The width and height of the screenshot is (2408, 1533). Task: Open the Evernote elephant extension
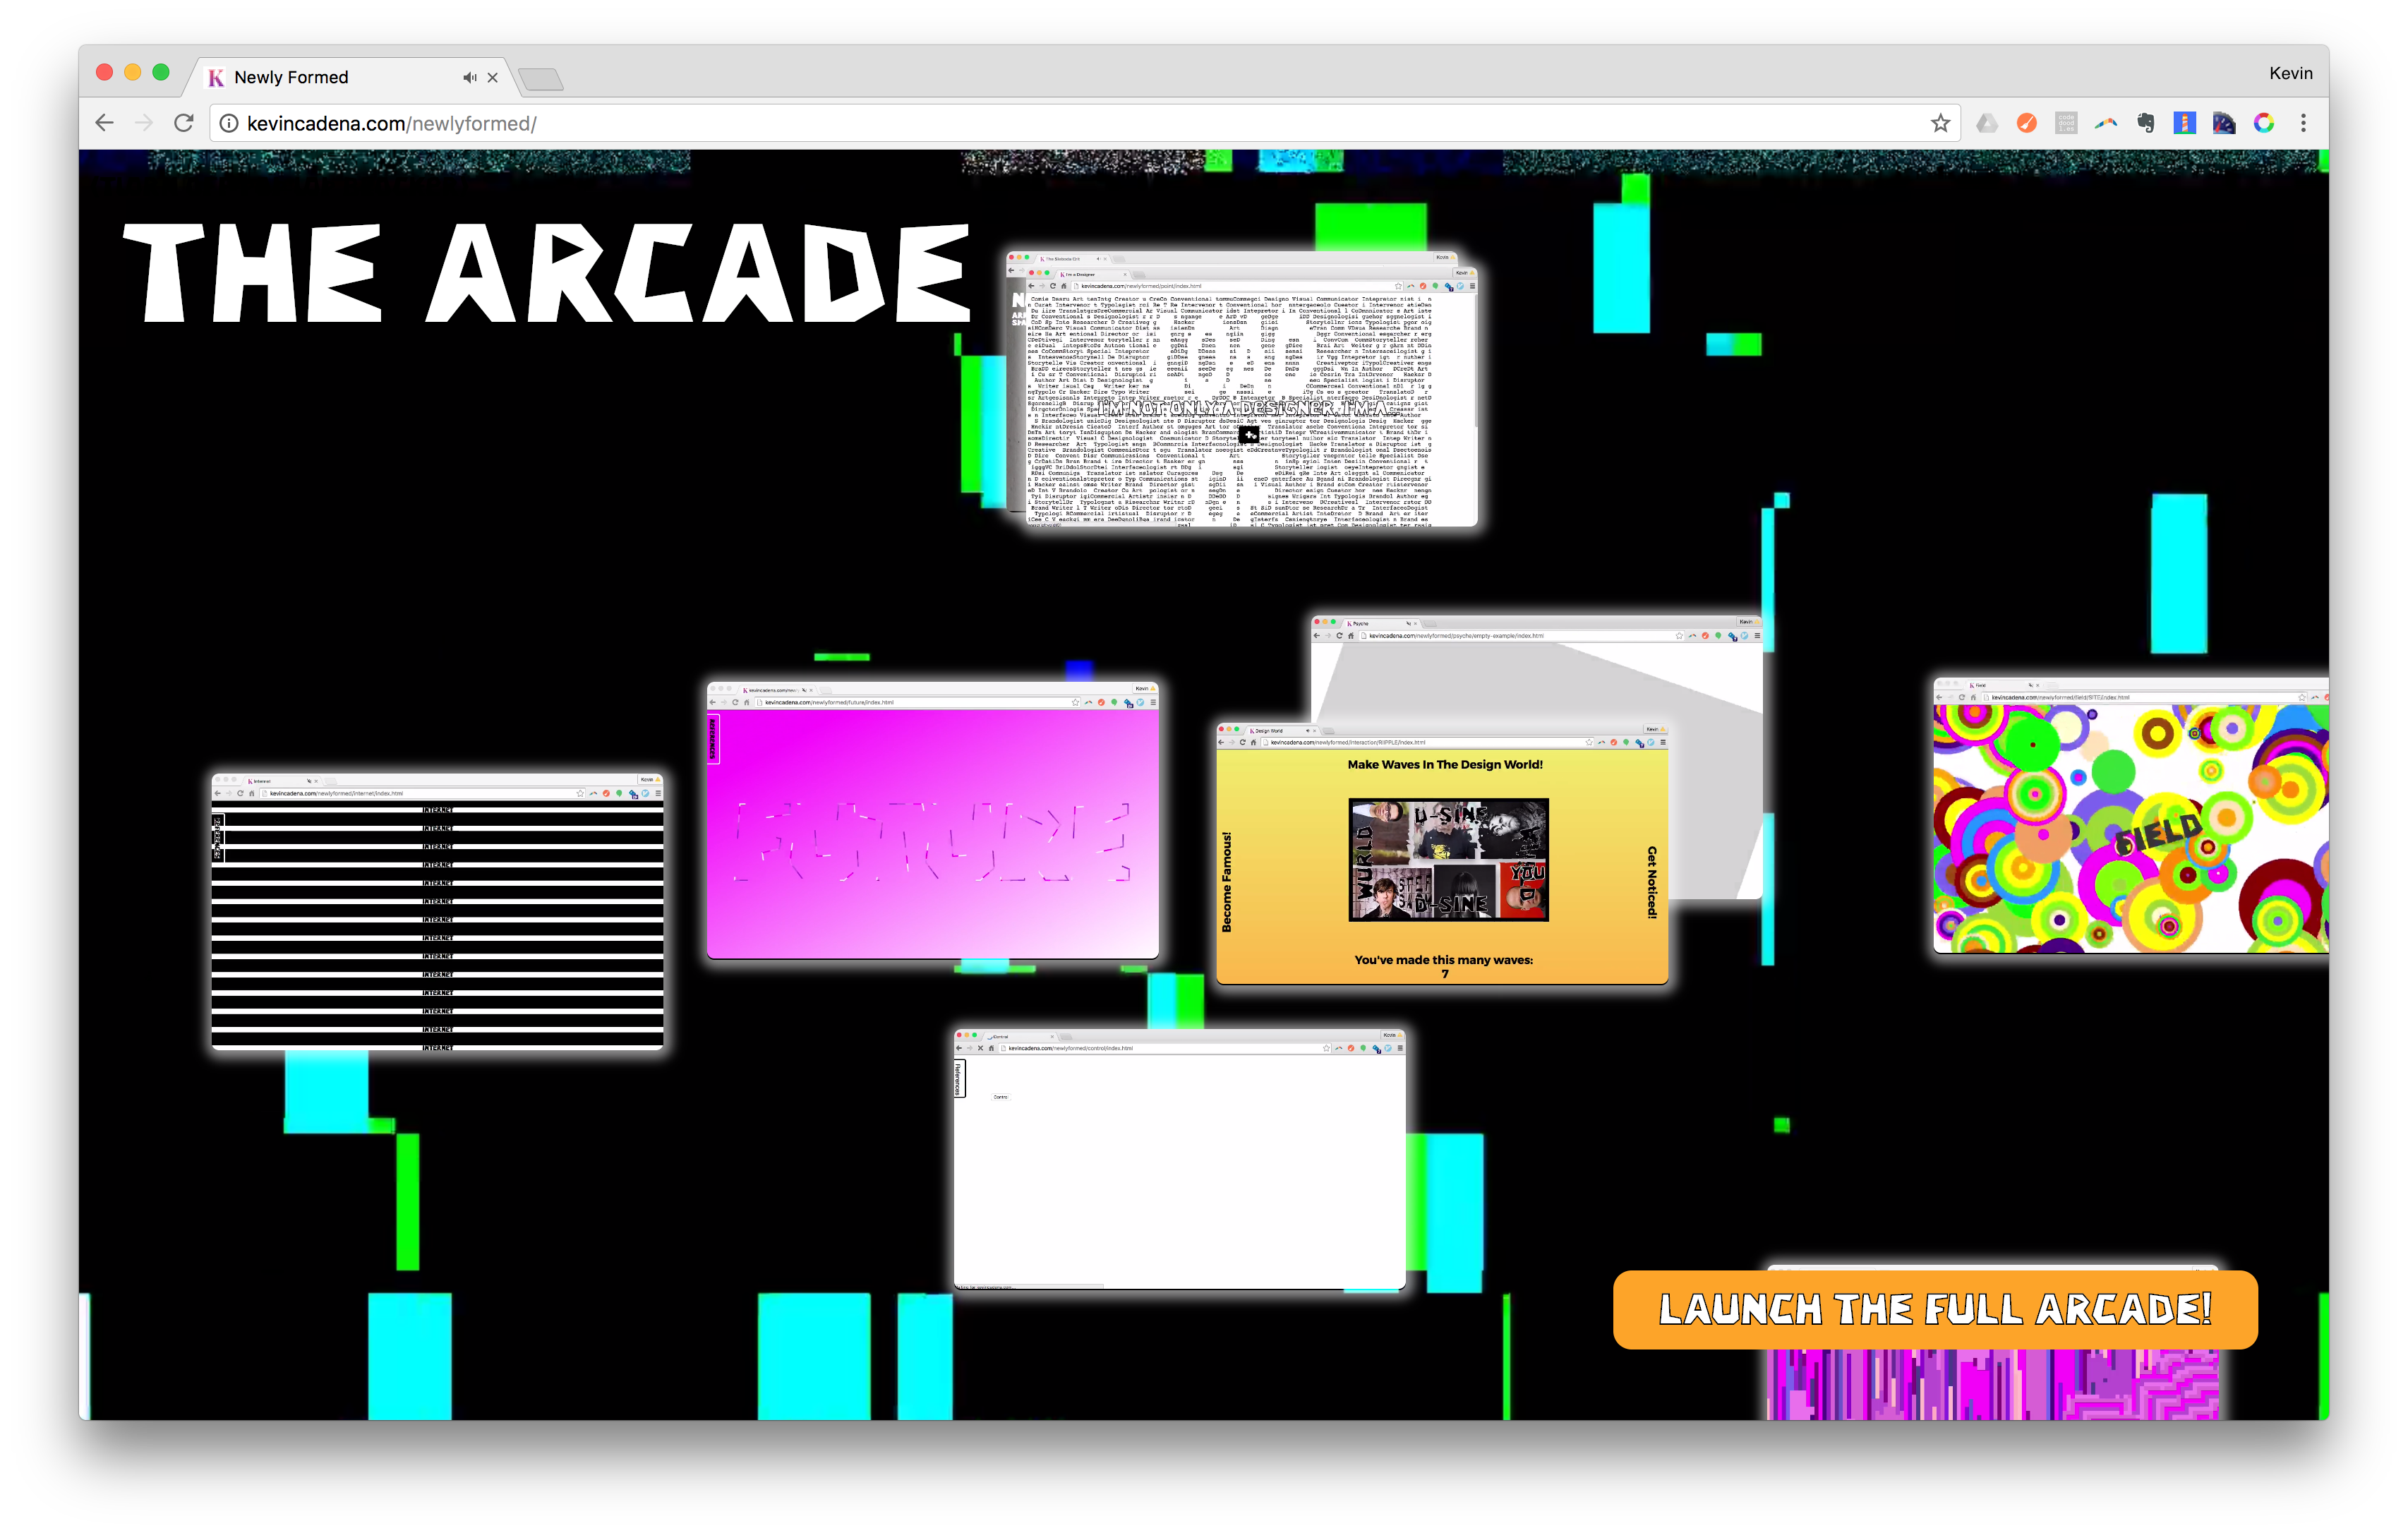[2145, 123]
